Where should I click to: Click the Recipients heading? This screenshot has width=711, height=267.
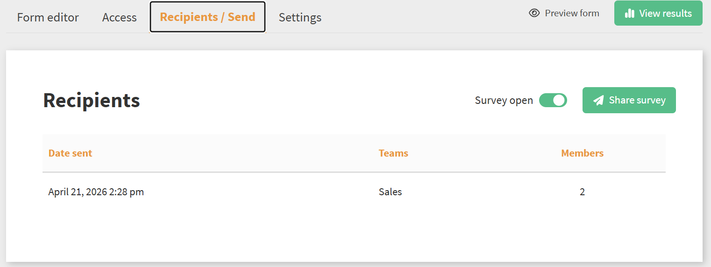pyautogui.click(x=92, y=100)
